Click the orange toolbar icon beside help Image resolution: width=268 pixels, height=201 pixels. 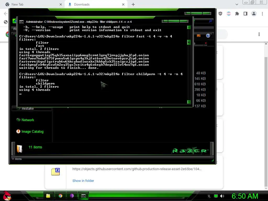point(199,36)
